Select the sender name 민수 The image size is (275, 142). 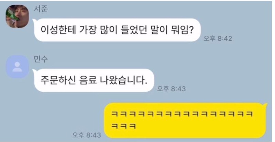click(x=41, y=59)
